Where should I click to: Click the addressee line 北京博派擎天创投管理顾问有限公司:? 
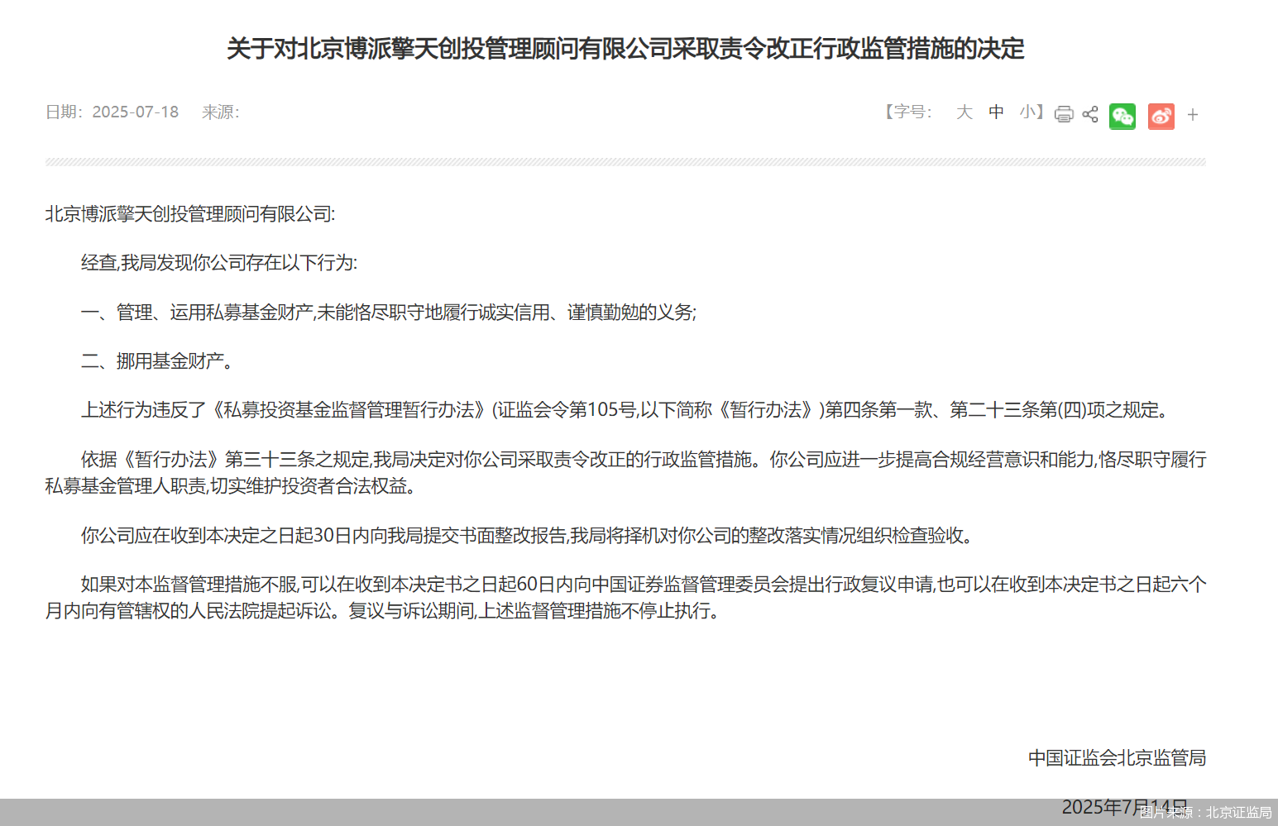(x=190, y=214)
